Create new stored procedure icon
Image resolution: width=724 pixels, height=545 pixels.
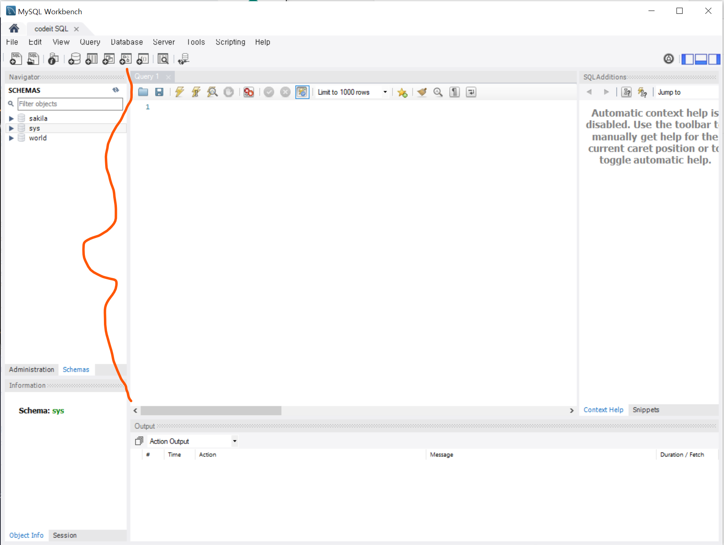tap(125, 59)
